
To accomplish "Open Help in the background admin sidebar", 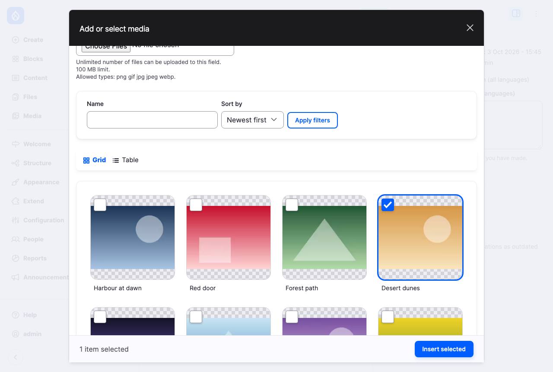I will tap(24, 315).
